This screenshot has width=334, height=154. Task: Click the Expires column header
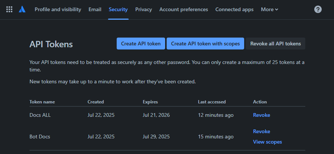point(150,102)
